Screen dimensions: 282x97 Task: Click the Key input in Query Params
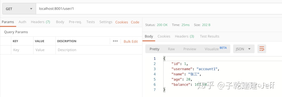pos(22,50)
